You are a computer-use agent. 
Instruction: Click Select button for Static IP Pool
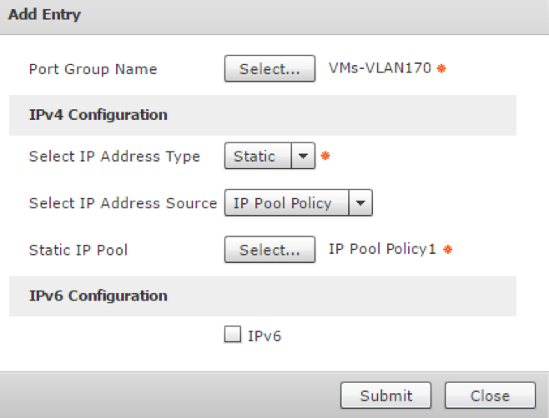tap(269, 249)
